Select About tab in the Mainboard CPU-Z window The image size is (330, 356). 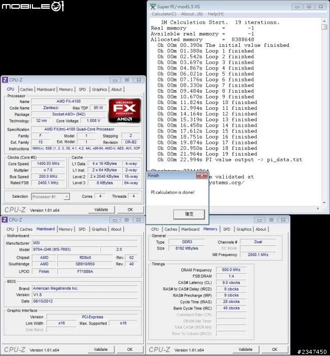click(116, 229)
